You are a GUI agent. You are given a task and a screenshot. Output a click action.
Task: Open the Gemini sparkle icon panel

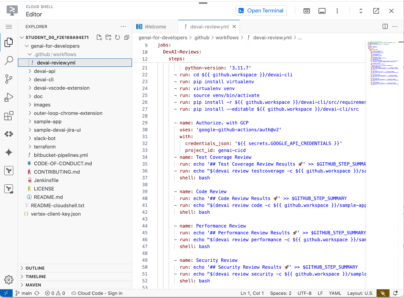(x=9, y=152)
